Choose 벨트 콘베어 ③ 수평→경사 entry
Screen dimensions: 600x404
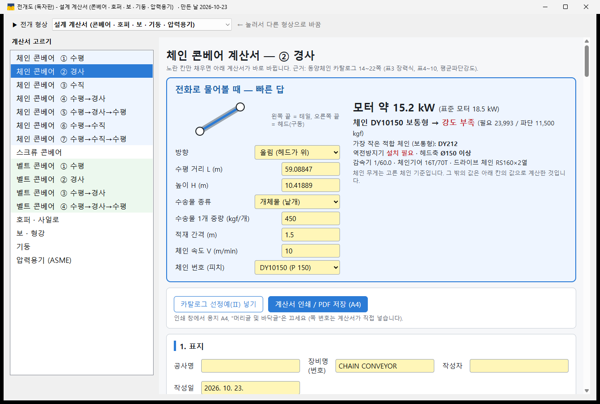pyautogui.click(x=82, y=193)
